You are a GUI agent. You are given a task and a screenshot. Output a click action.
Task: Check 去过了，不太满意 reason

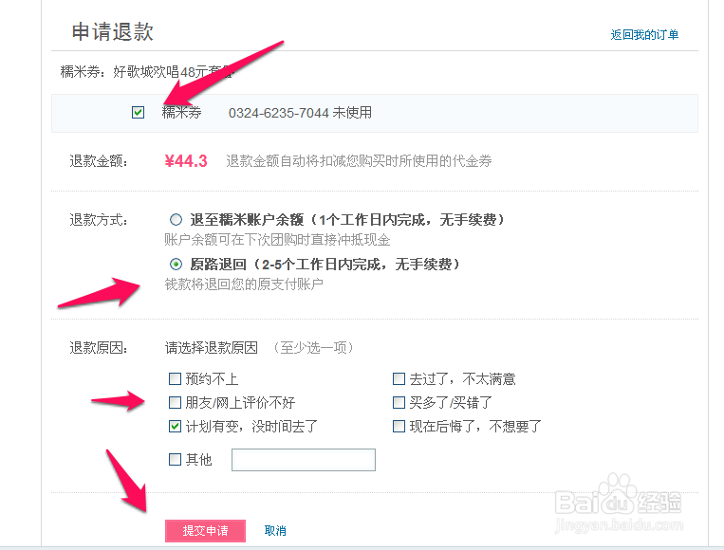[x=399, y=378]
